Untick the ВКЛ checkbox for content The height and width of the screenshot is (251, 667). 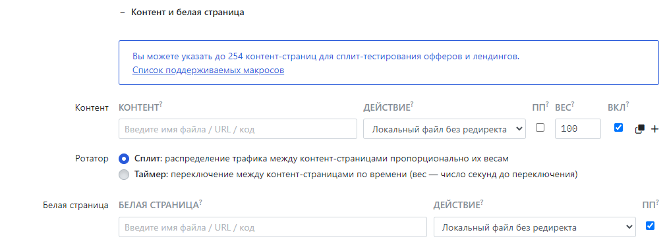point(619,128)
